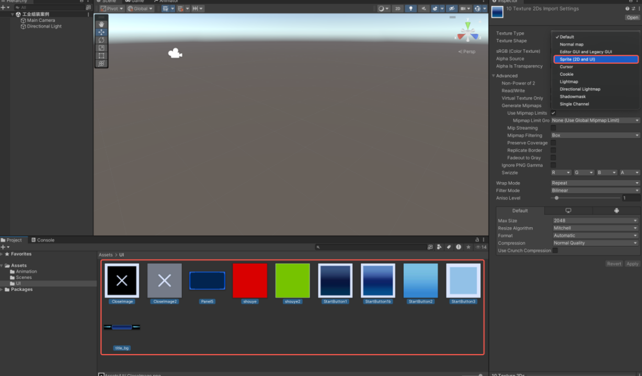Viewport: 642px width, 376px height.
Task: Switch to the Project tab
Action: [12, 240]
